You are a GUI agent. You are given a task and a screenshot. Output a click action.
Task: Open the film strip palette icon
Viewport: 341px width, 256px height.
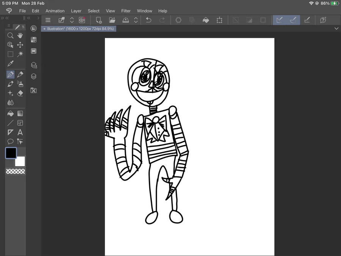point(33,51)
